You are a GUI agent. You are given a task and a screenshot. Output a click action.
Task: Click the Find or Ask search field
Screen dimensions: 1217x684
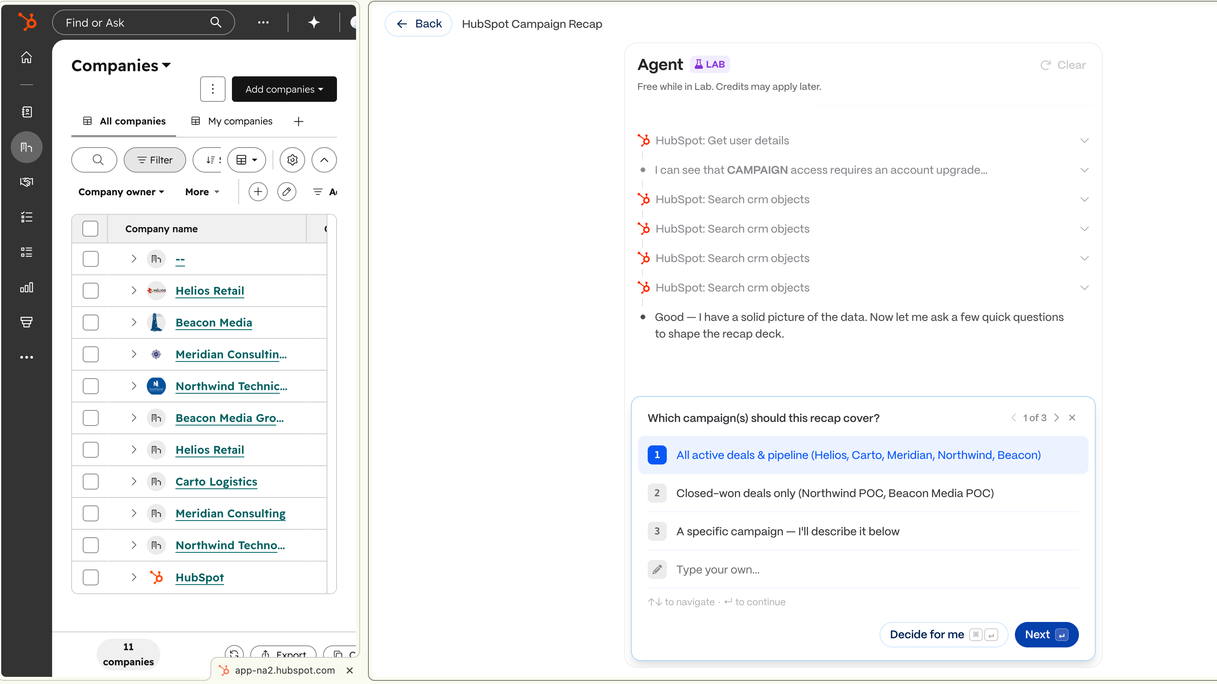click(x=143, y=22)
